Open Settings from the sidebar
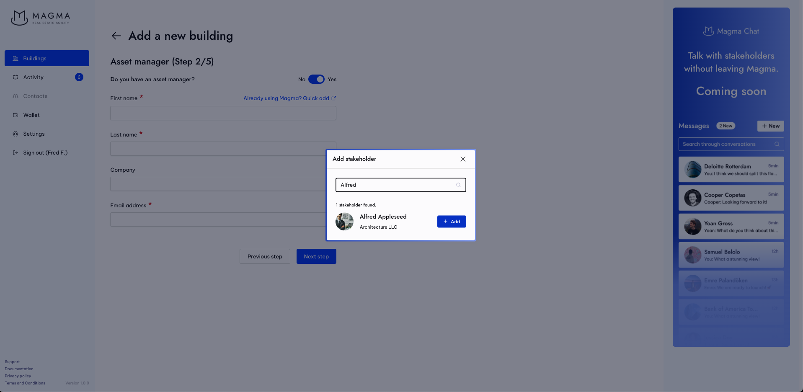The image size is (803, 392). click(34, 134)
